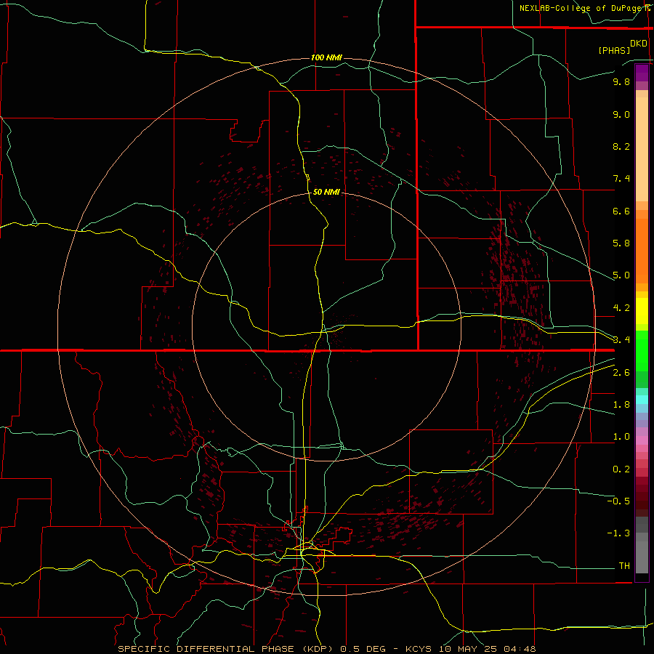Click the -1.3 legend value

click(x=618, y=533)
